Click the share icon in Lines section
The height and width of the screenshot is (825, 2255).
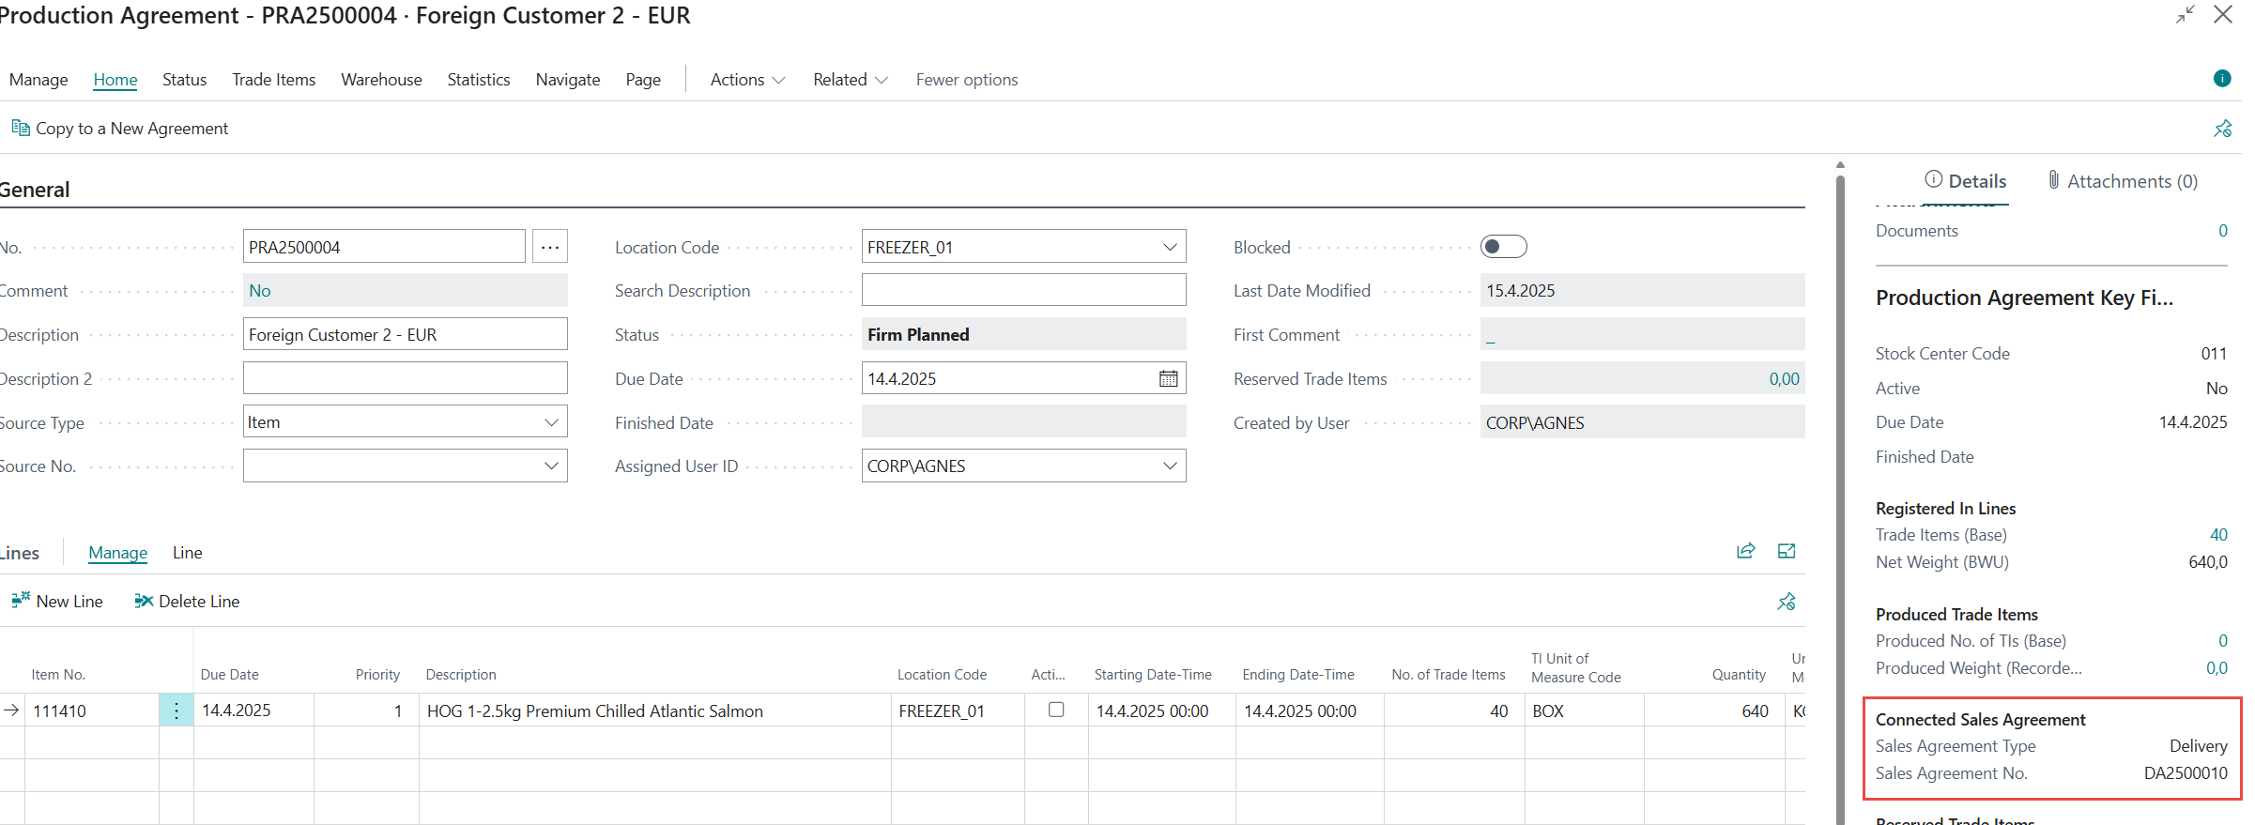pos(1745,552)
